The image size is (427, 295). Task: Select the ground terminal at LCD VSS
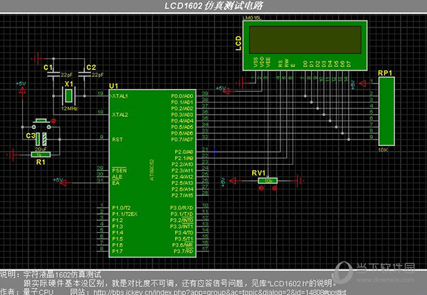click(x=243, y=83)
